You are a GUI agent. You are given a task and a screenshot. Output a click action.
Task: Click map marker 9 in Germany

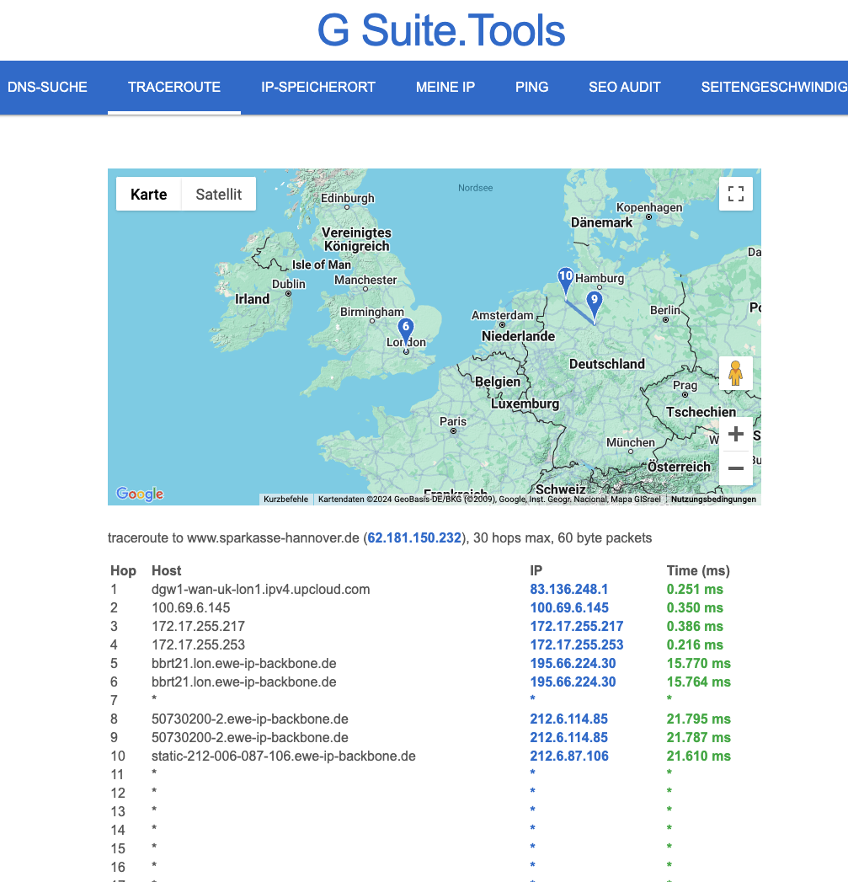pyautogui.click(x=594, y=304)
